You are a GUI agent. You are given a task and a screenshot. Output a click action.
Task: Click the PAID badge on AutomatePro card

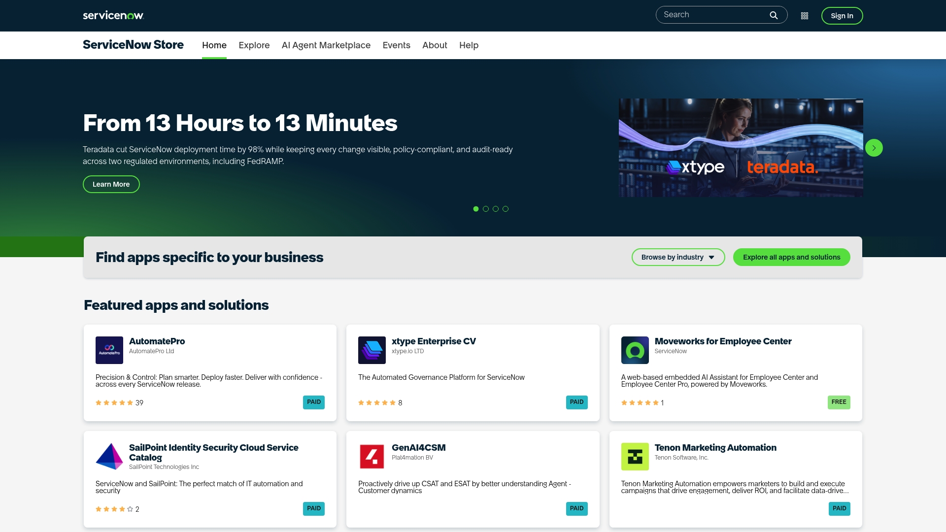click(314, 402)
